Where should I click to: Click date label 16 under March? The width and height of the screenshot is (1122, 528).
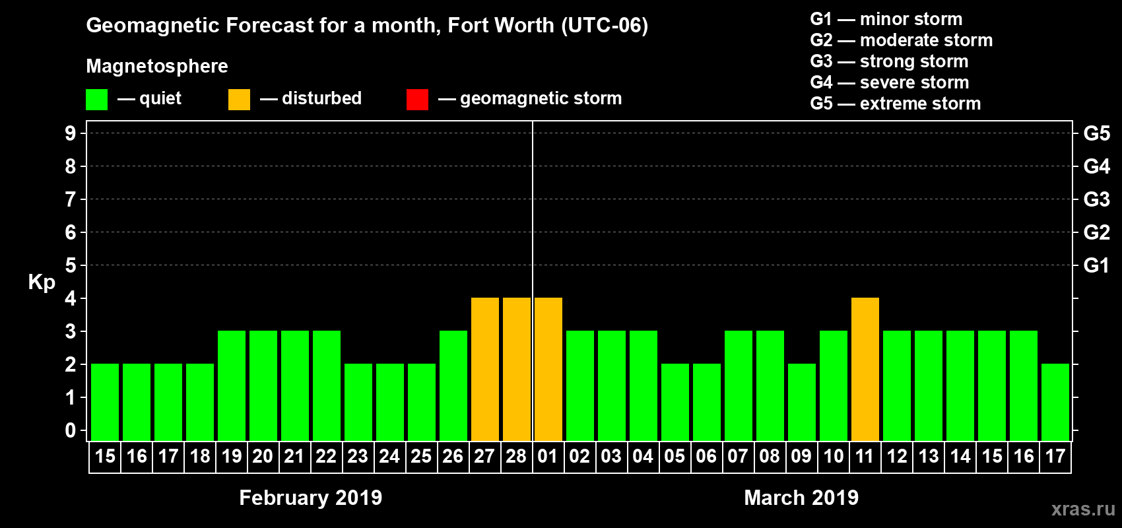coord(1024,456)
